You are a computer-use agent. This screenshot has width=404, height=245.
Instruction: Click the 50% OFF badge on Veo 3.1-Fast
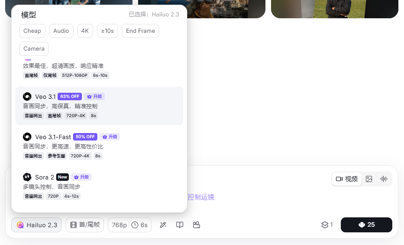coord(85,137)
